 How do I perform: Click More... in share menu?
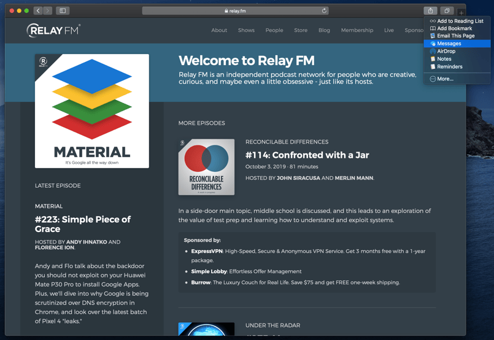[457, 79]
